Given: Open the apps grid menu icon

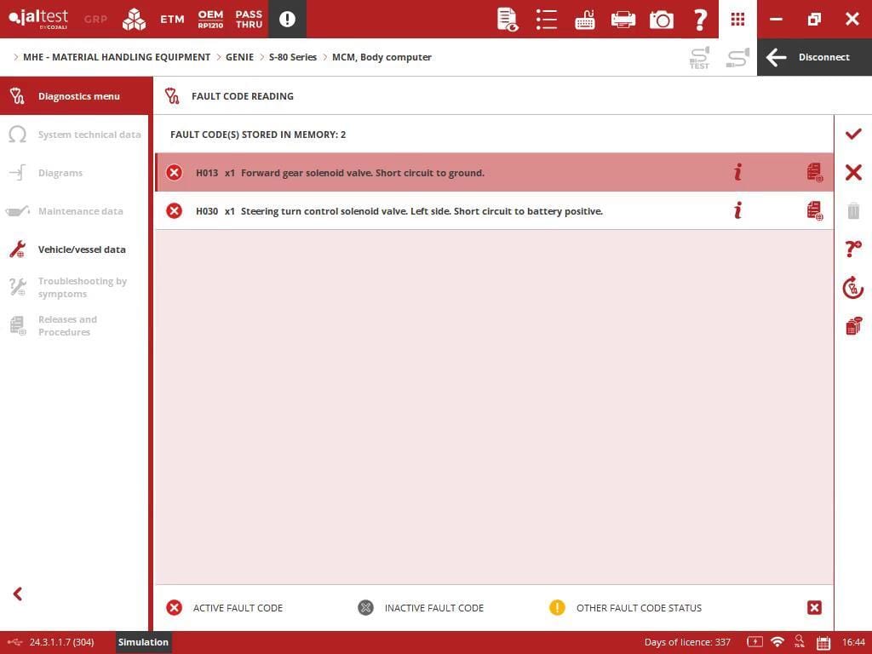Looking at the screenshot, I should pyautogui.click(x=737, y=19).
